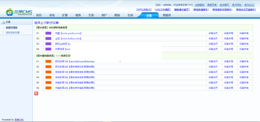Click 采集当天 for the 优酷 row

[213, 33]
